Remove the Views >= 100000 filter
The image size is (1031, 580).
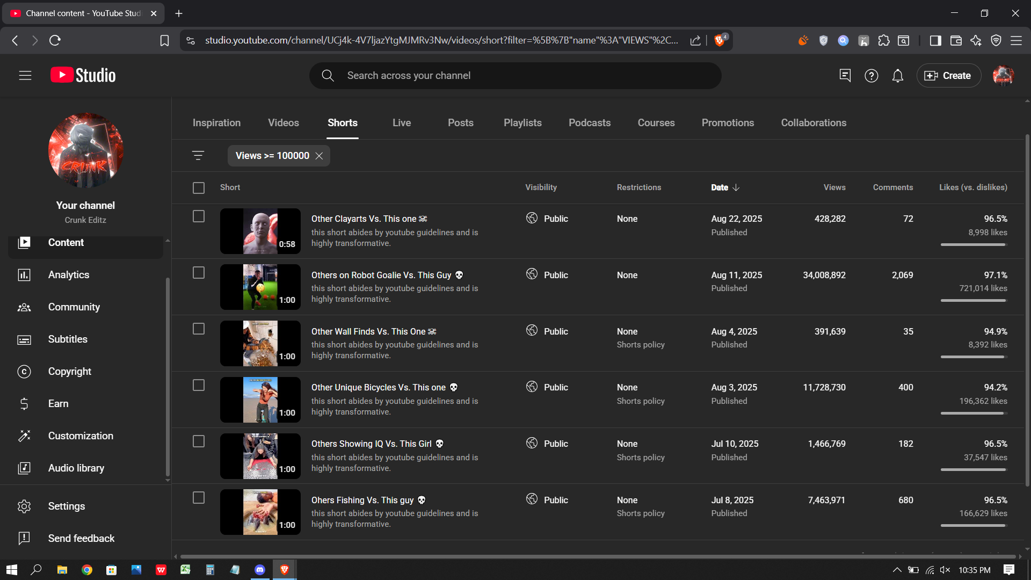point(319,156)
